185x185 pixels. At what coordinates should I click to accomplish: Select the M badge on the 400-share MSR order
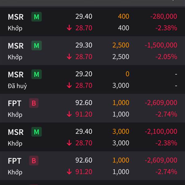pos(36,17)
